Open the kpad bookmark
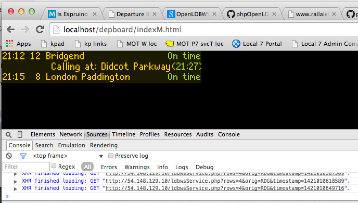Viewport: 358px width, 203px height. click(x=53, y=44)
